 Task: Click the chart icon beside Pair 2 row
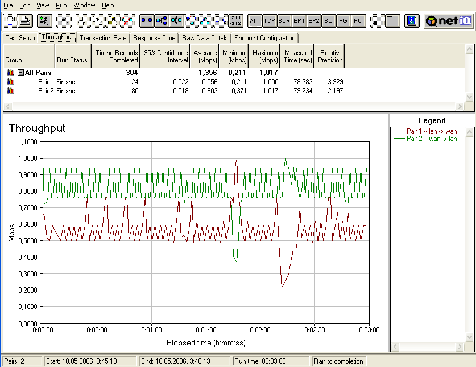click(10, 91)
